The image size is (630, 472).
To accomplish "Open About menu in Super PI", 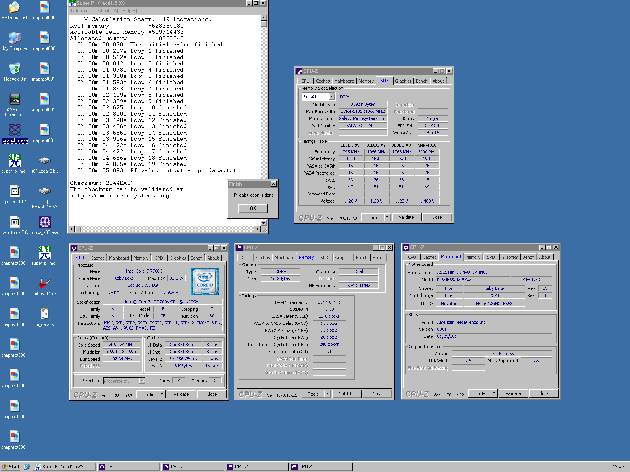I will click(x=107, y=11).
